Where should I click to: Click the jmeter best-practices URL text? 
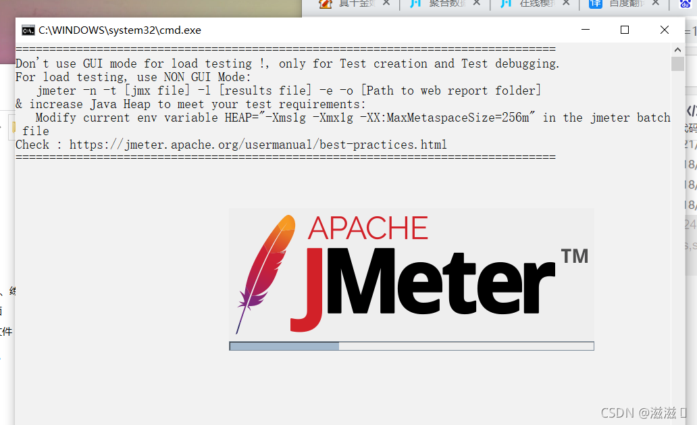tap(258, 145)
